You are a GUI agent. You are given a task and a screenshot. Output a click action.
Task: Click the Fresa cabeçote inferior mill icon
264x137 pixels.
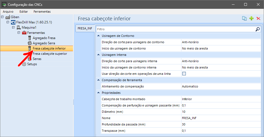pyautogui.click(x=30, y=48)
